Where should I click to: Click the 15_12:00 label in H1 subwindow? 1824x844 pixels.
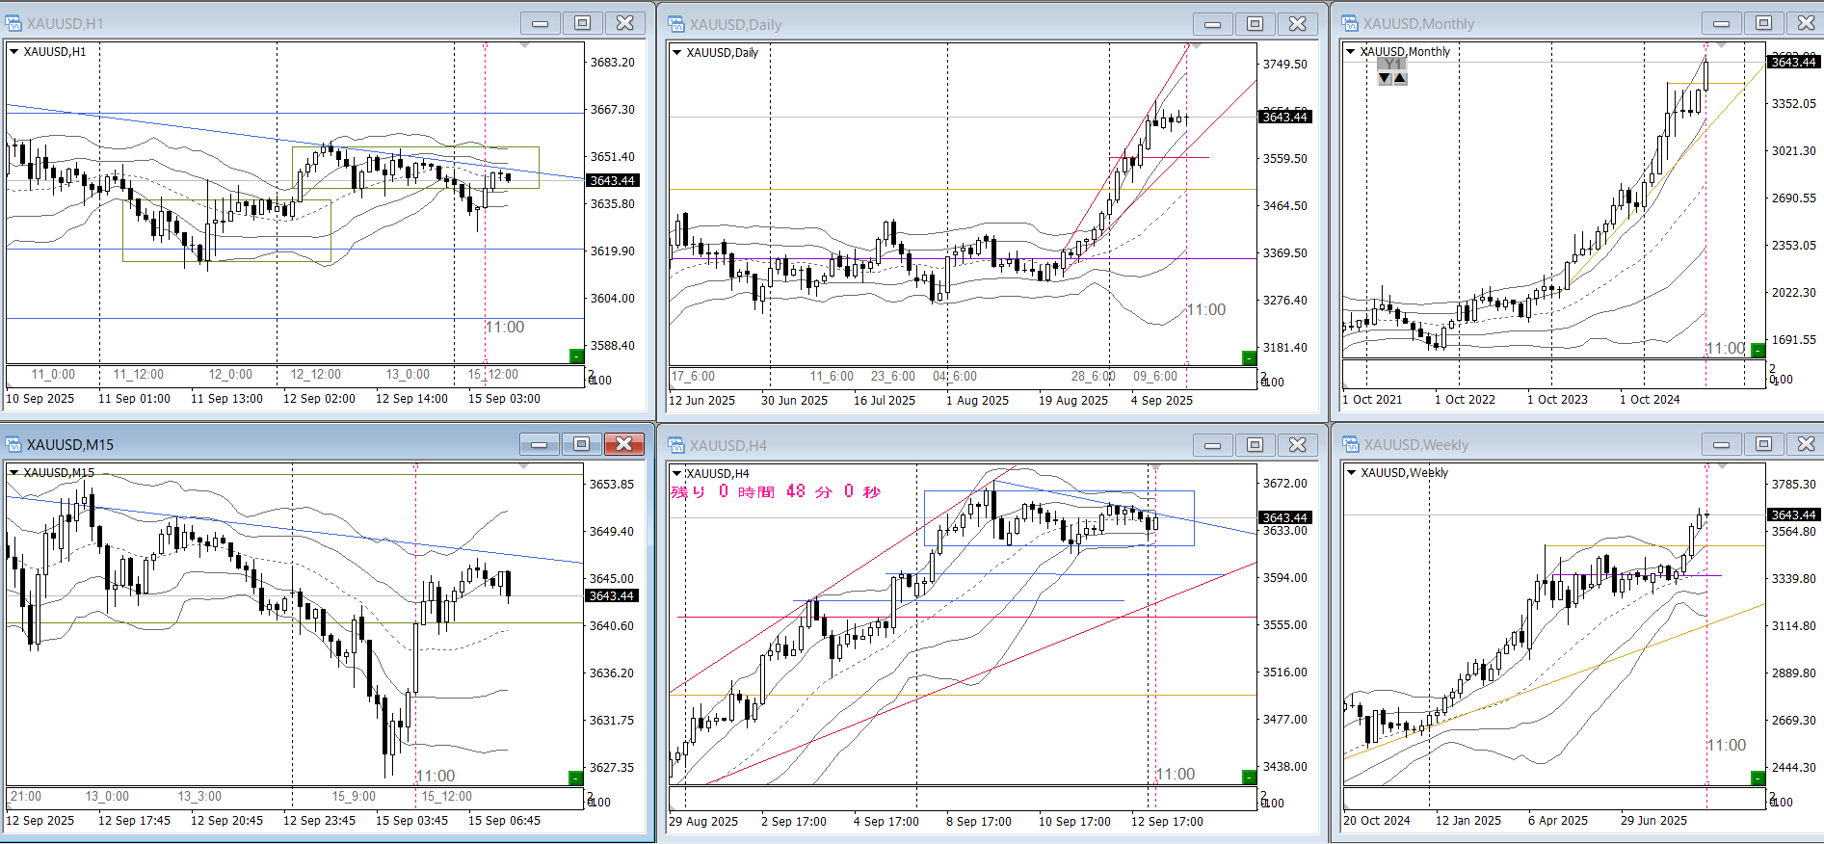[493, 375]
